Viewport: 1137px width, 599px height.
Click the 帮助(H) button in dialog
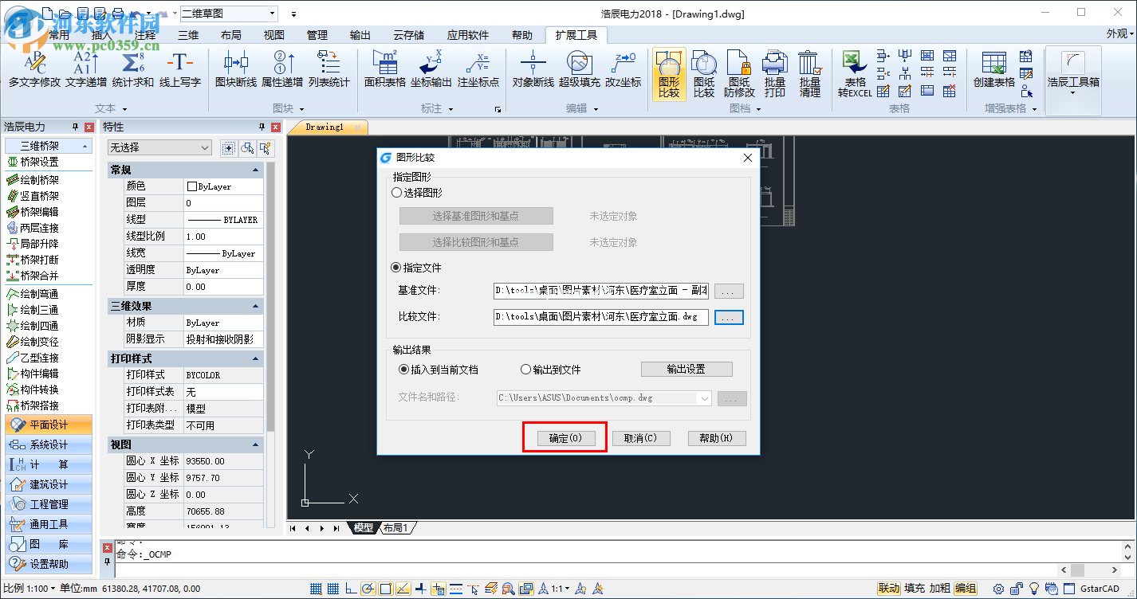(717, 438)
